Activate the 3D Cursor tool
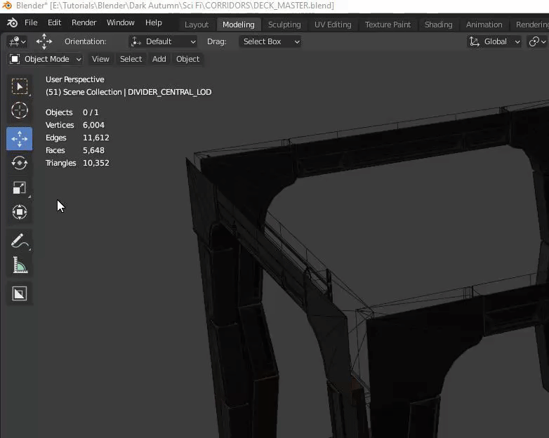This screenshot has width=549, height=438. point(19,111)
